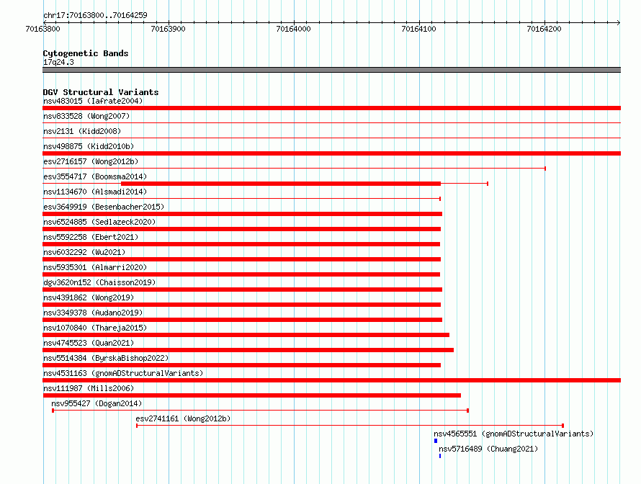Viewport: 641px width, 484px height.
Task: Click the gray 17q24.3 cytogenetic band bar
Action: coord(331,70)
